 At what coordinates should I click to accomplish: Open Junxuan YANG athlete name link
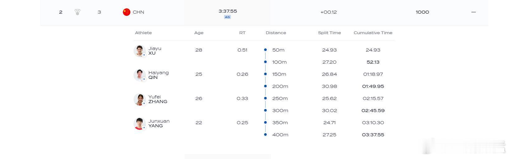point(159,123)
